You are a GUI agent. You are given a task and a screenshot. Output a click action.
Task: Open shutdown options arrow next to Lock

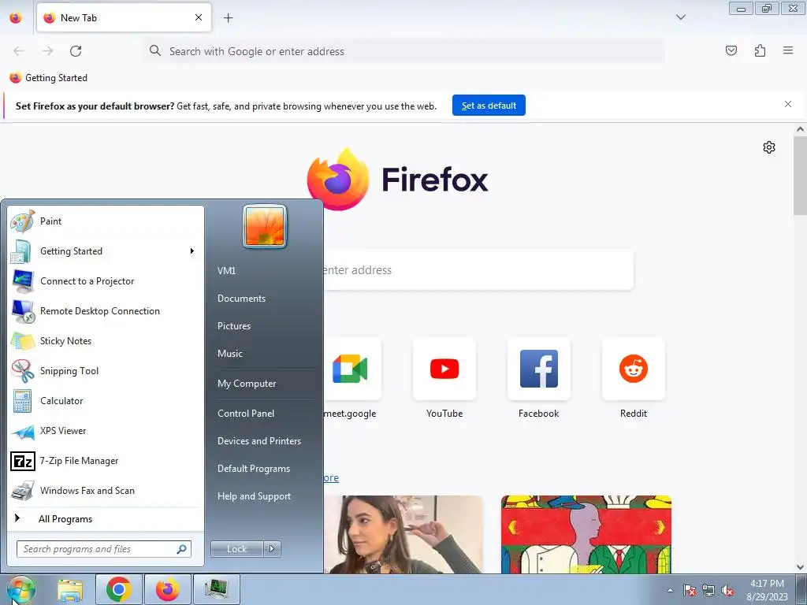tap(272, 549)
